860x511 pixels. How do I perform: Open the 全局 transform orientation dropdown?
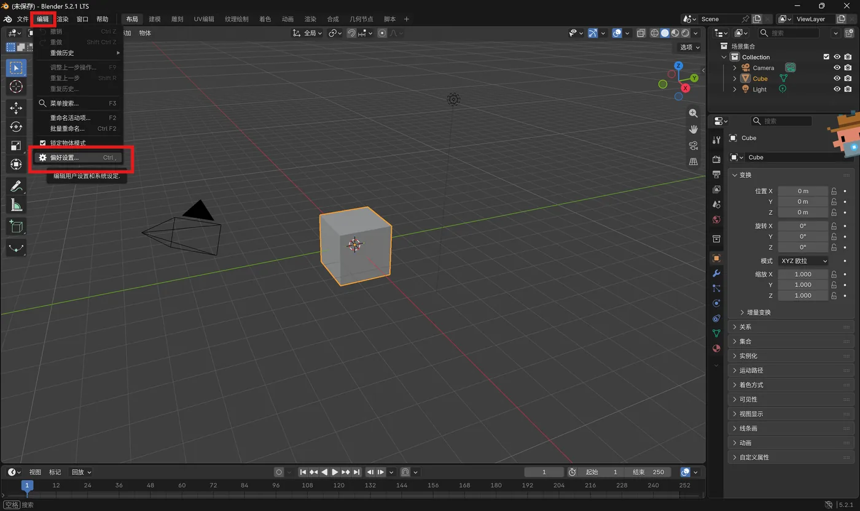click(x=308, y=33)
